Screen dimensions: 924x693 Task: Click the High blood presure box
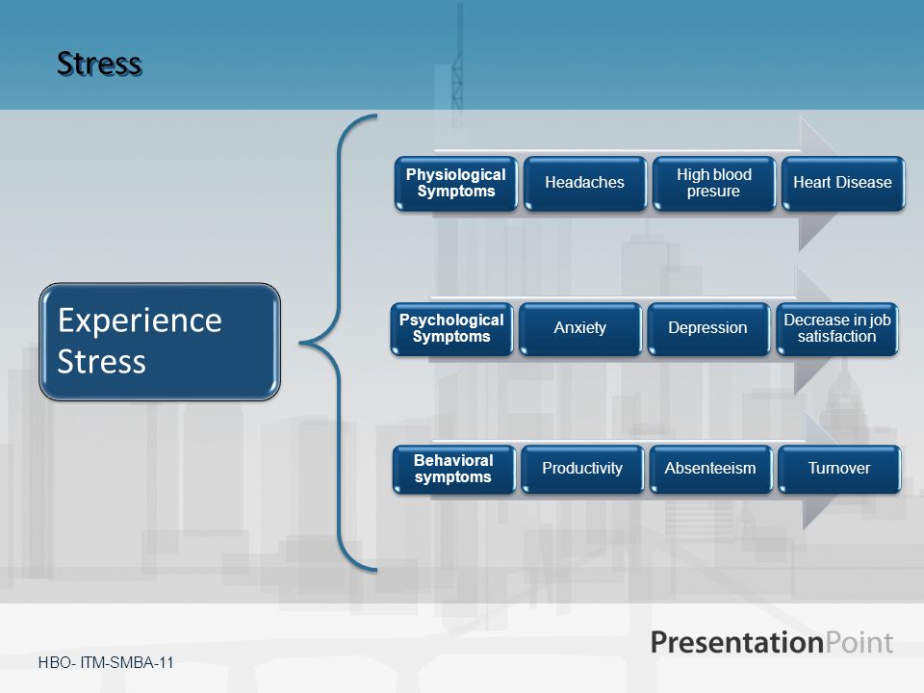coord(714,183)
